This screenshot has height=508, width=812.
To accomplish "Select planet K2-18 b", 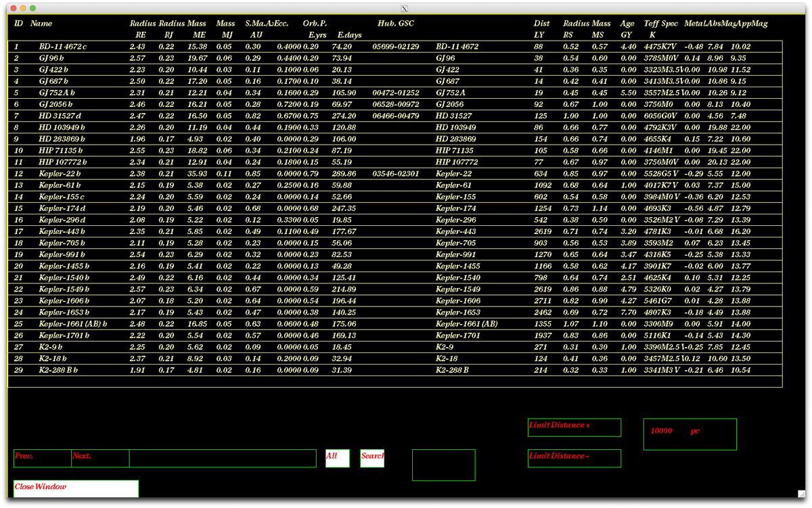I will coord(395,357).
